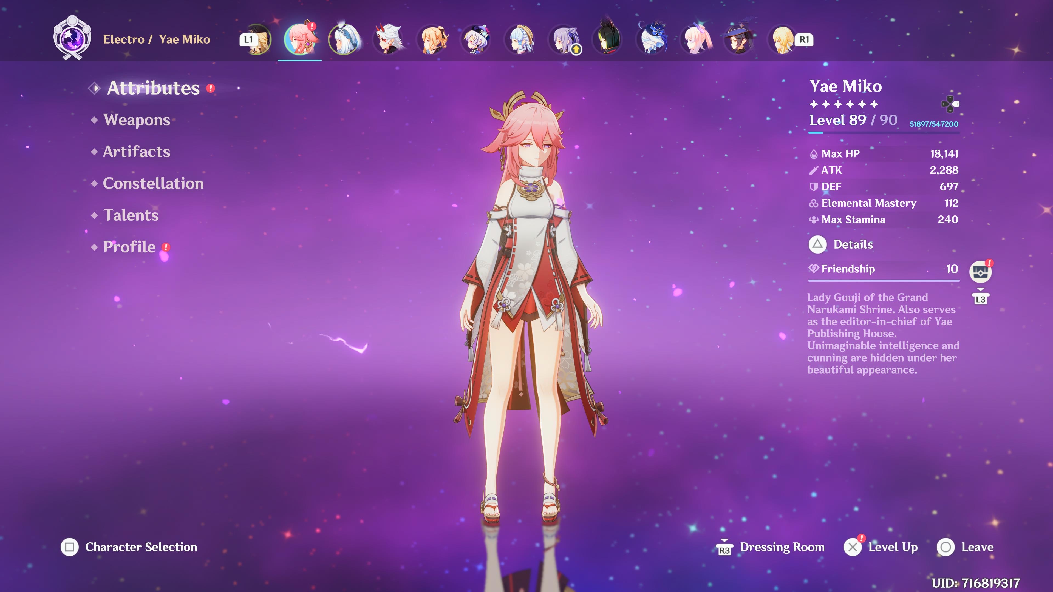Click the ATK sword icon
The height and width of the screenshot is (592, 1053).
point(813,170)
